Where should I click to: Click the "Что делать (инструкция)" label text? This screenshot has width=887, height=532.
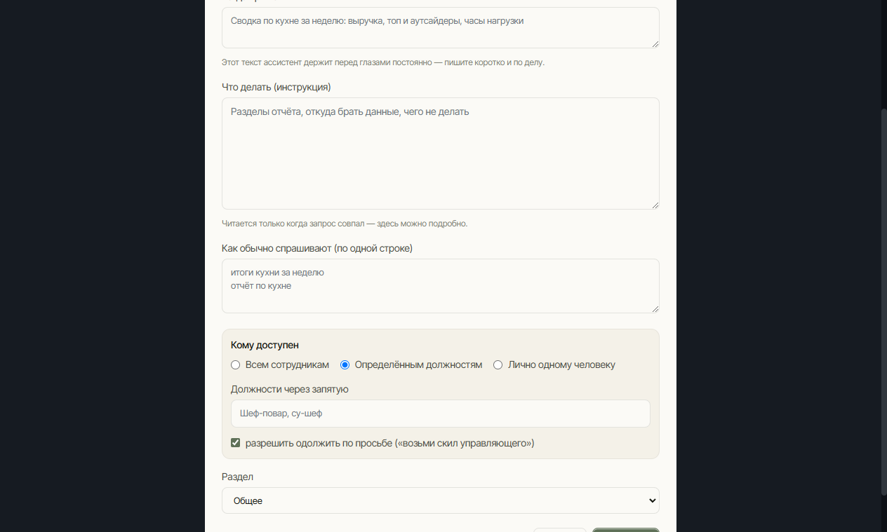276,87
